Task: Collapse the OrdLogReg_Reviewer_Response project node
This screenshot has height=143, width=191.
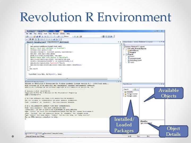Action: (124, 49)
